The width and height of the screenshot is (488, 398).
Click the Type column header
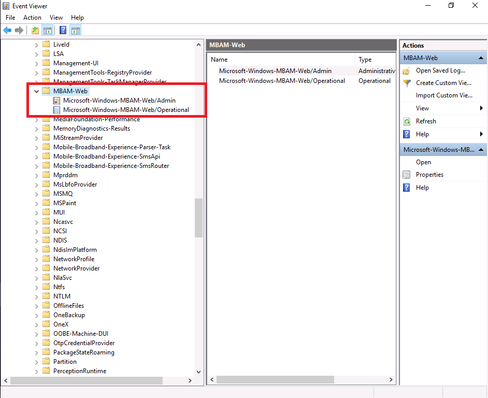376,60
